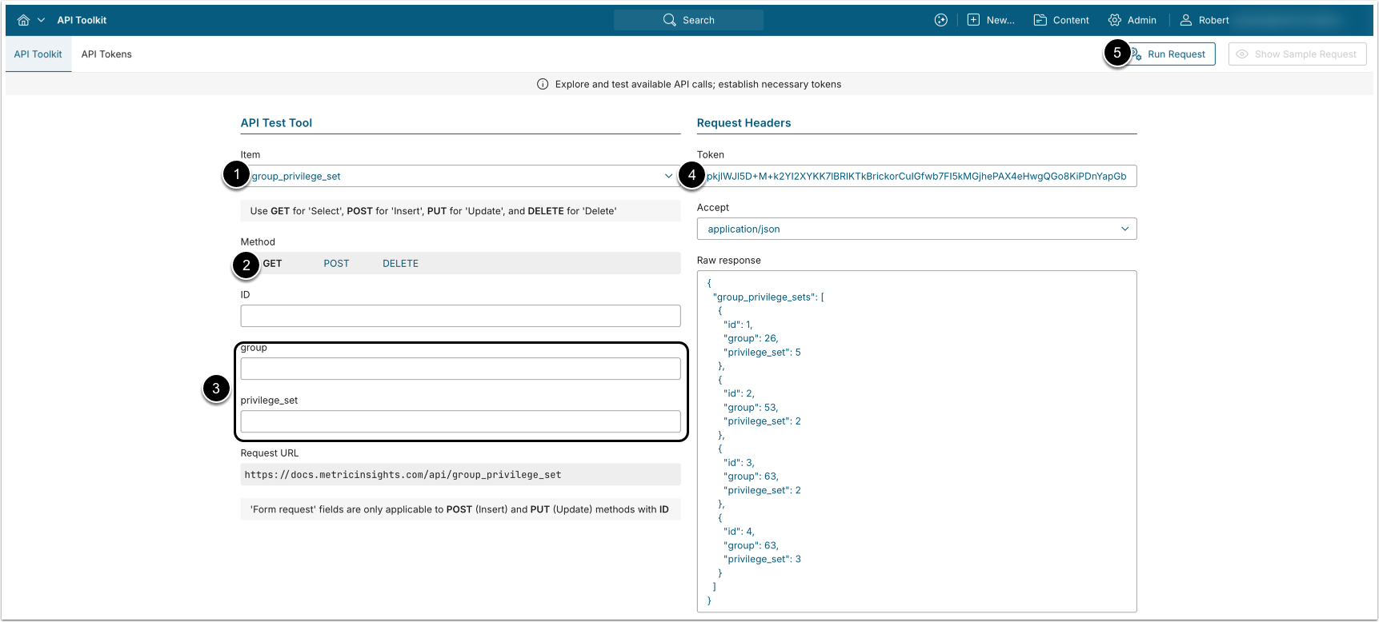Open the Content menu

click(x=1061, y=20)
